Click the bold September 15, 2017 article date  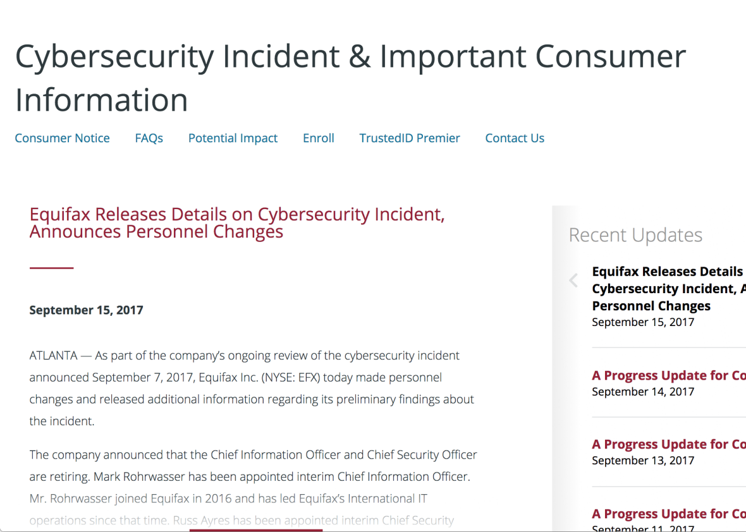click(86, 310)
